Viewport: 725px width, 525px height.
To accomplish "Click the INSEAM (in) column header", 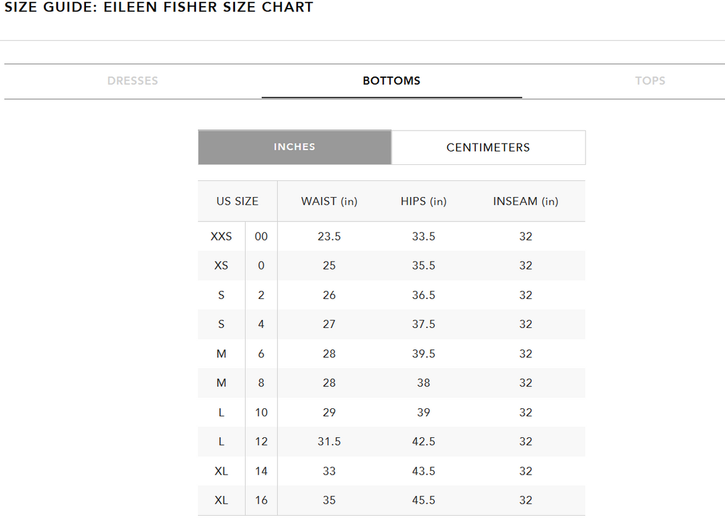I will 526,201.
